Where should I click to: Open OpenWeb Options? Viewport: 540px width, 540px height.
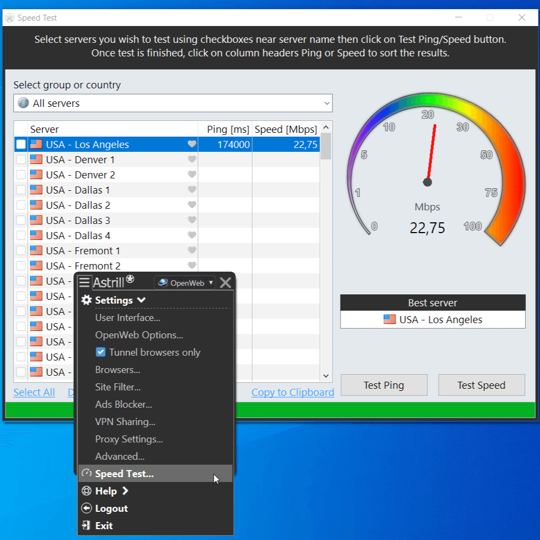[139, 335]
